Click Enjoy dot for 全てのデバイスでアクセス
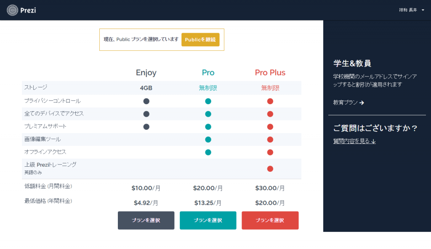The width and height of the screenshot is (431, 249). coord(146,114)
